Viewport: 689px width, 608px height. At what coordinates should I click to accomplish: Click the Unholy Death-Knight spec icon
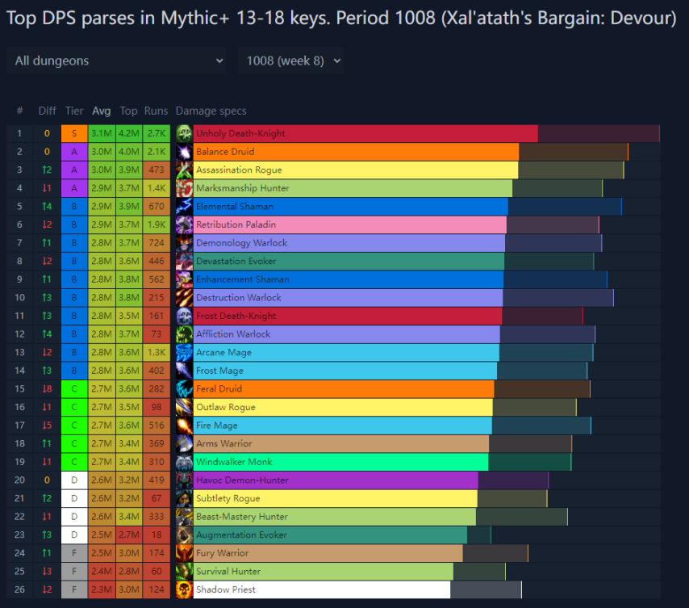(184, 133)
